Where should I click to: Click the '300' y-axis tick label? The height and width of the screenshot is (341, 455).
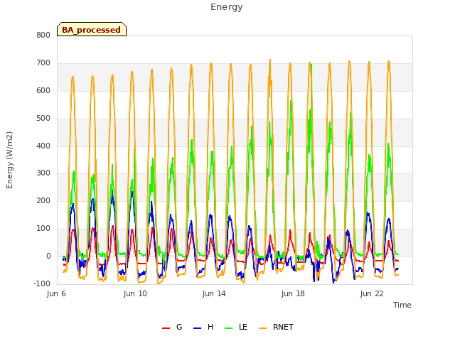43,173
